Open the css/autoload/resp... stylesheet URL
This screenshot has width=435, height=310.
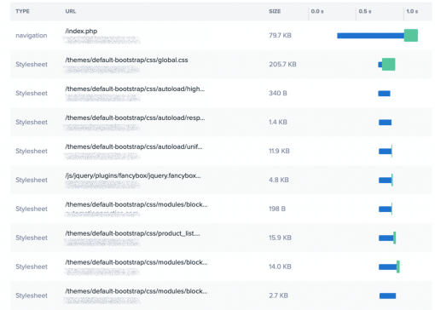135,118
